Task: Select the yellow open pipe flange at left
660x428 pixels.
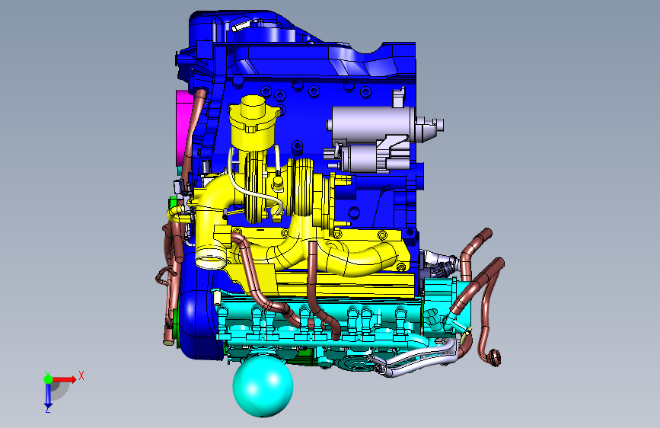Action: tap(210, 257)
